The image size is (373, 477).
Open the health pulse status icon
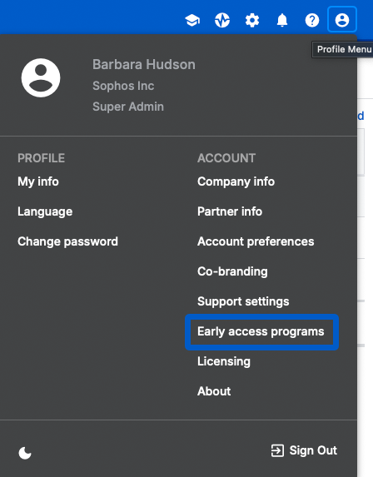pyautogui.click(x=222, y=20)
